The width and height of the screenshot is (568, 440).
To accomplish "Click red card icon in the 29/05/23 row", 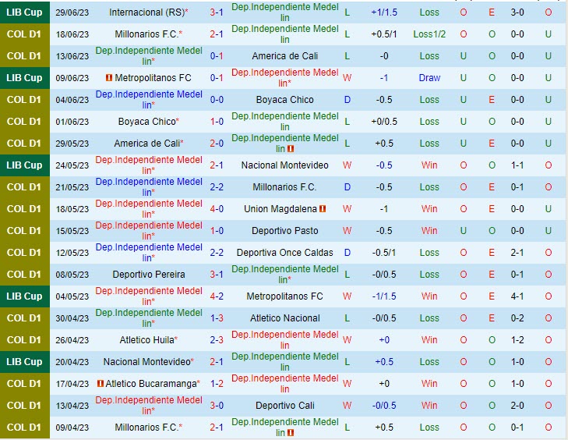I will tap(291, 149).
